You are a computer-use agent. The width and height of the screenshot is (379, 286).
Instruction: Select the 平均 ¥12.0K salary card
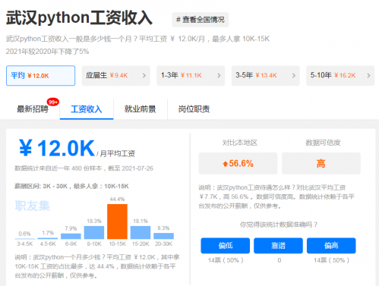pyautogui.click(x=40, y=76)
